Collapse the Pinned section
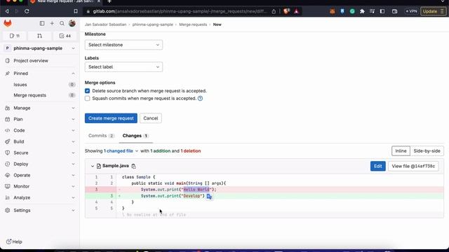Viewport: 449px width, 252px height. click(40, 73)
